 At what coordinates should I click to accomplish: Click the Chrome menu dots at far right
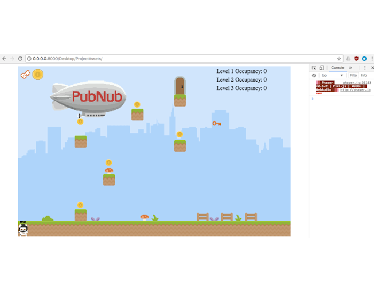point(372,59)
